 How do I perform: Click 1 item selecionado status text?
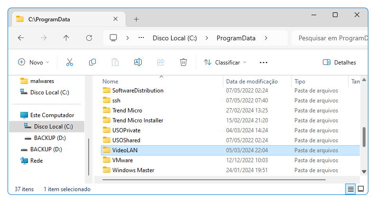pos(67,189)
